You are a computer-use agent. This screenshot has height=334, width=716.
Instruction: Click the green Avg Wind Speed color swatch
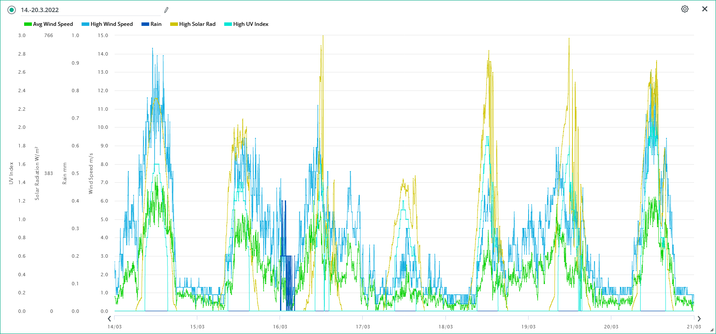28,24
